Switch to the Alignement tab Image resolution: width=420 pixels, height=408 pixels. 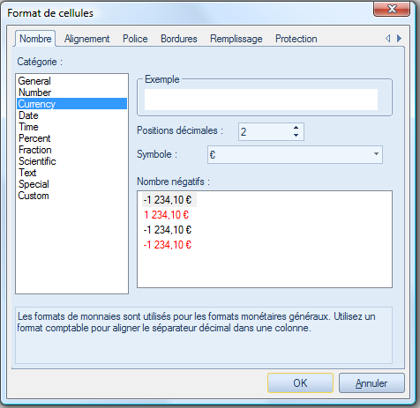86,39
